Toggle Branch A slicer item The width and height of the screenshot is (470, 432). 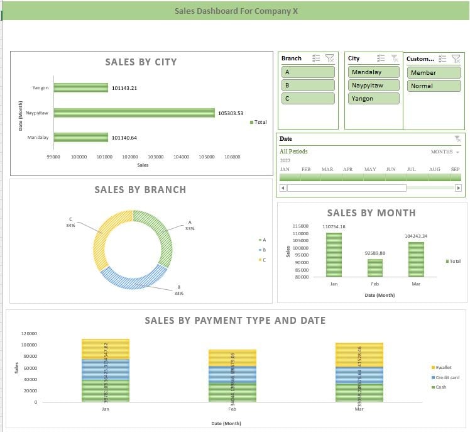point(308,72)
